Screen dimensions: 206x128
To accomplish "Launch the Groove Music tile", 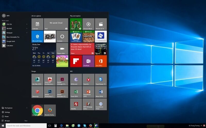I will click(x=88, y=24).
